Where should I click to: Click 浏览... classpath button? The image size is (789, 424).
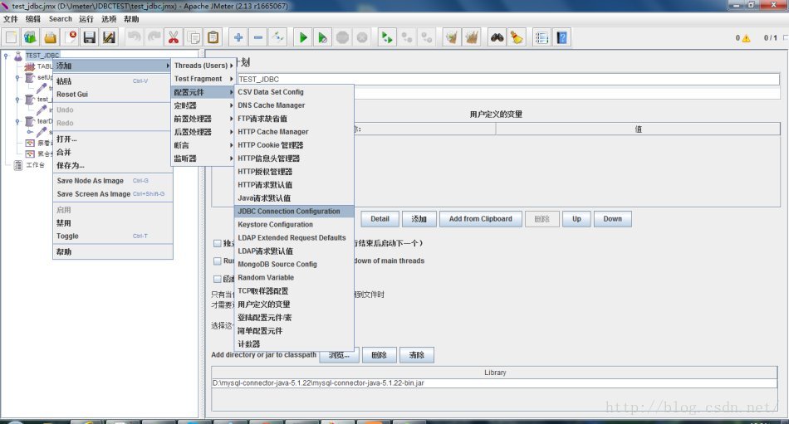339,355
